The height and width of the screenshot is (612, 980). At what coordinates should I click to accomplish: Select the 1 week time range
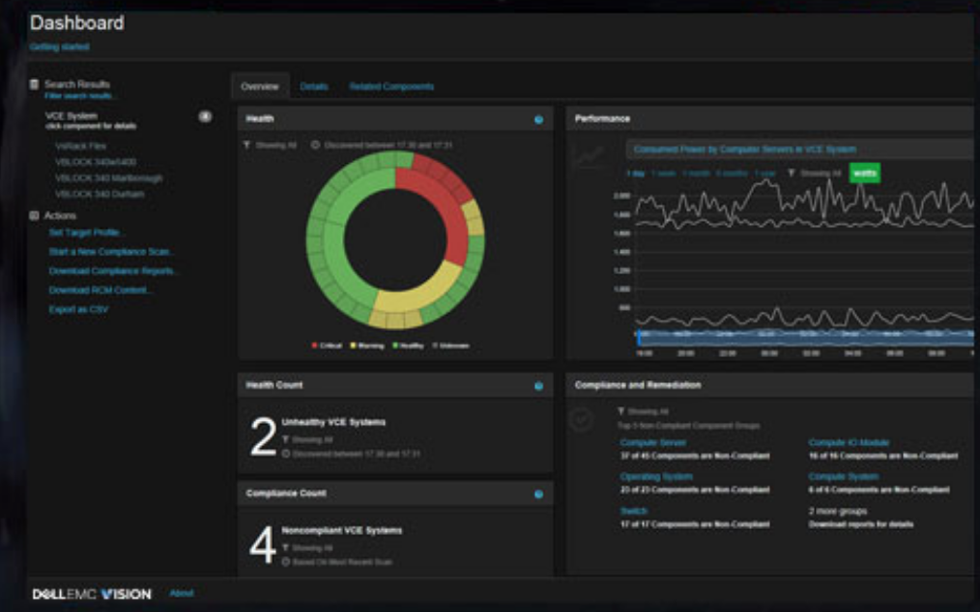pos(663,174)
